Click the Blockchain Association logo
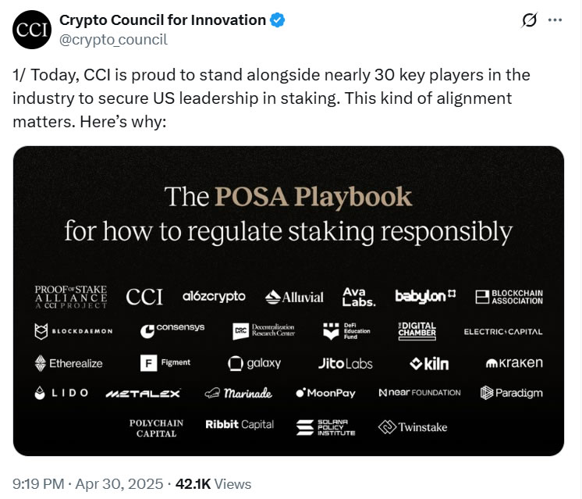Image resolution: width=582 pixels, height=499 pixels. pos(509,297)
